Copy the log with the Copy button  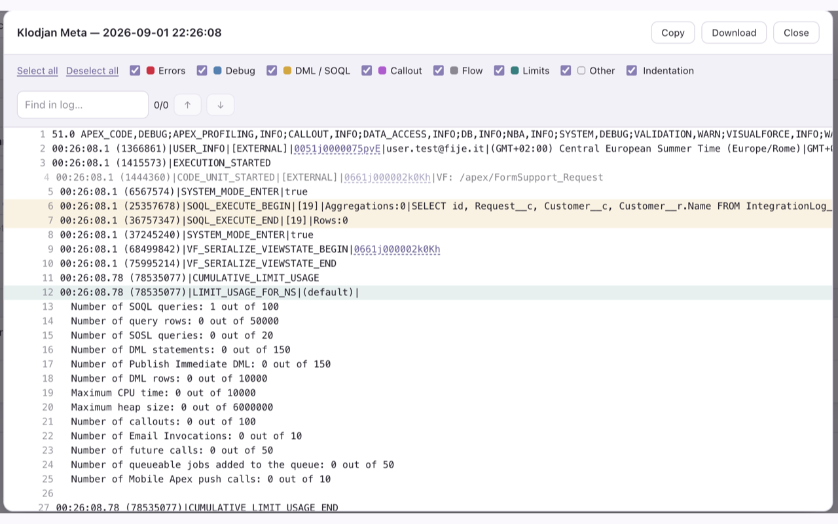point(673,33)
